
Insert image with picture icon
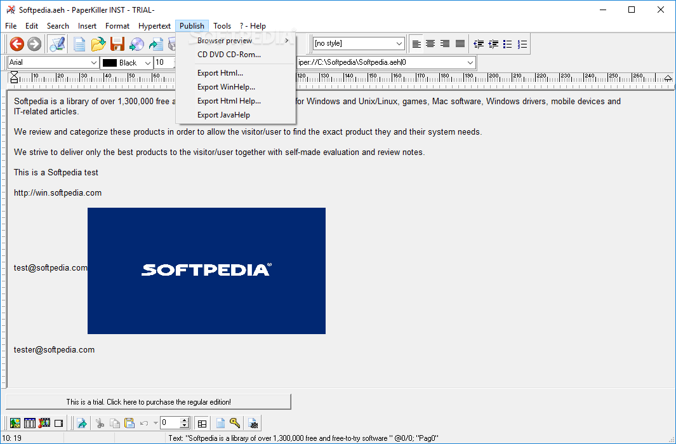coord(15,423)
